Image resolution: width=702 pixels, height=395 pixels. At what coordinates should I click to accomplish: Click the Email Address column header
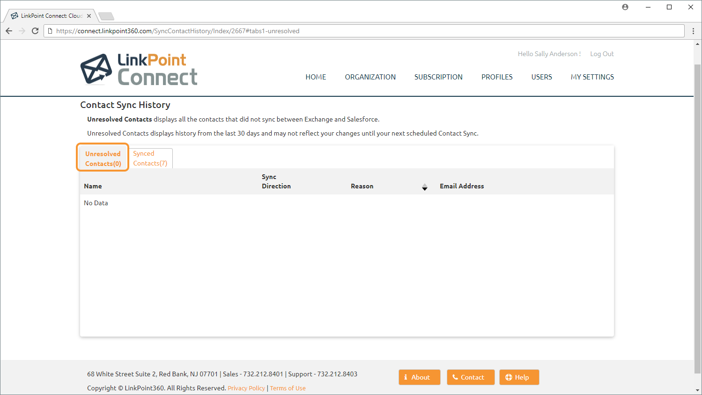(462, 186)
